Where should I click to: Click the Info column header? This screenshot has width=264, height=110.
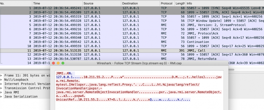pyautogui.click(x=224, y=3)
